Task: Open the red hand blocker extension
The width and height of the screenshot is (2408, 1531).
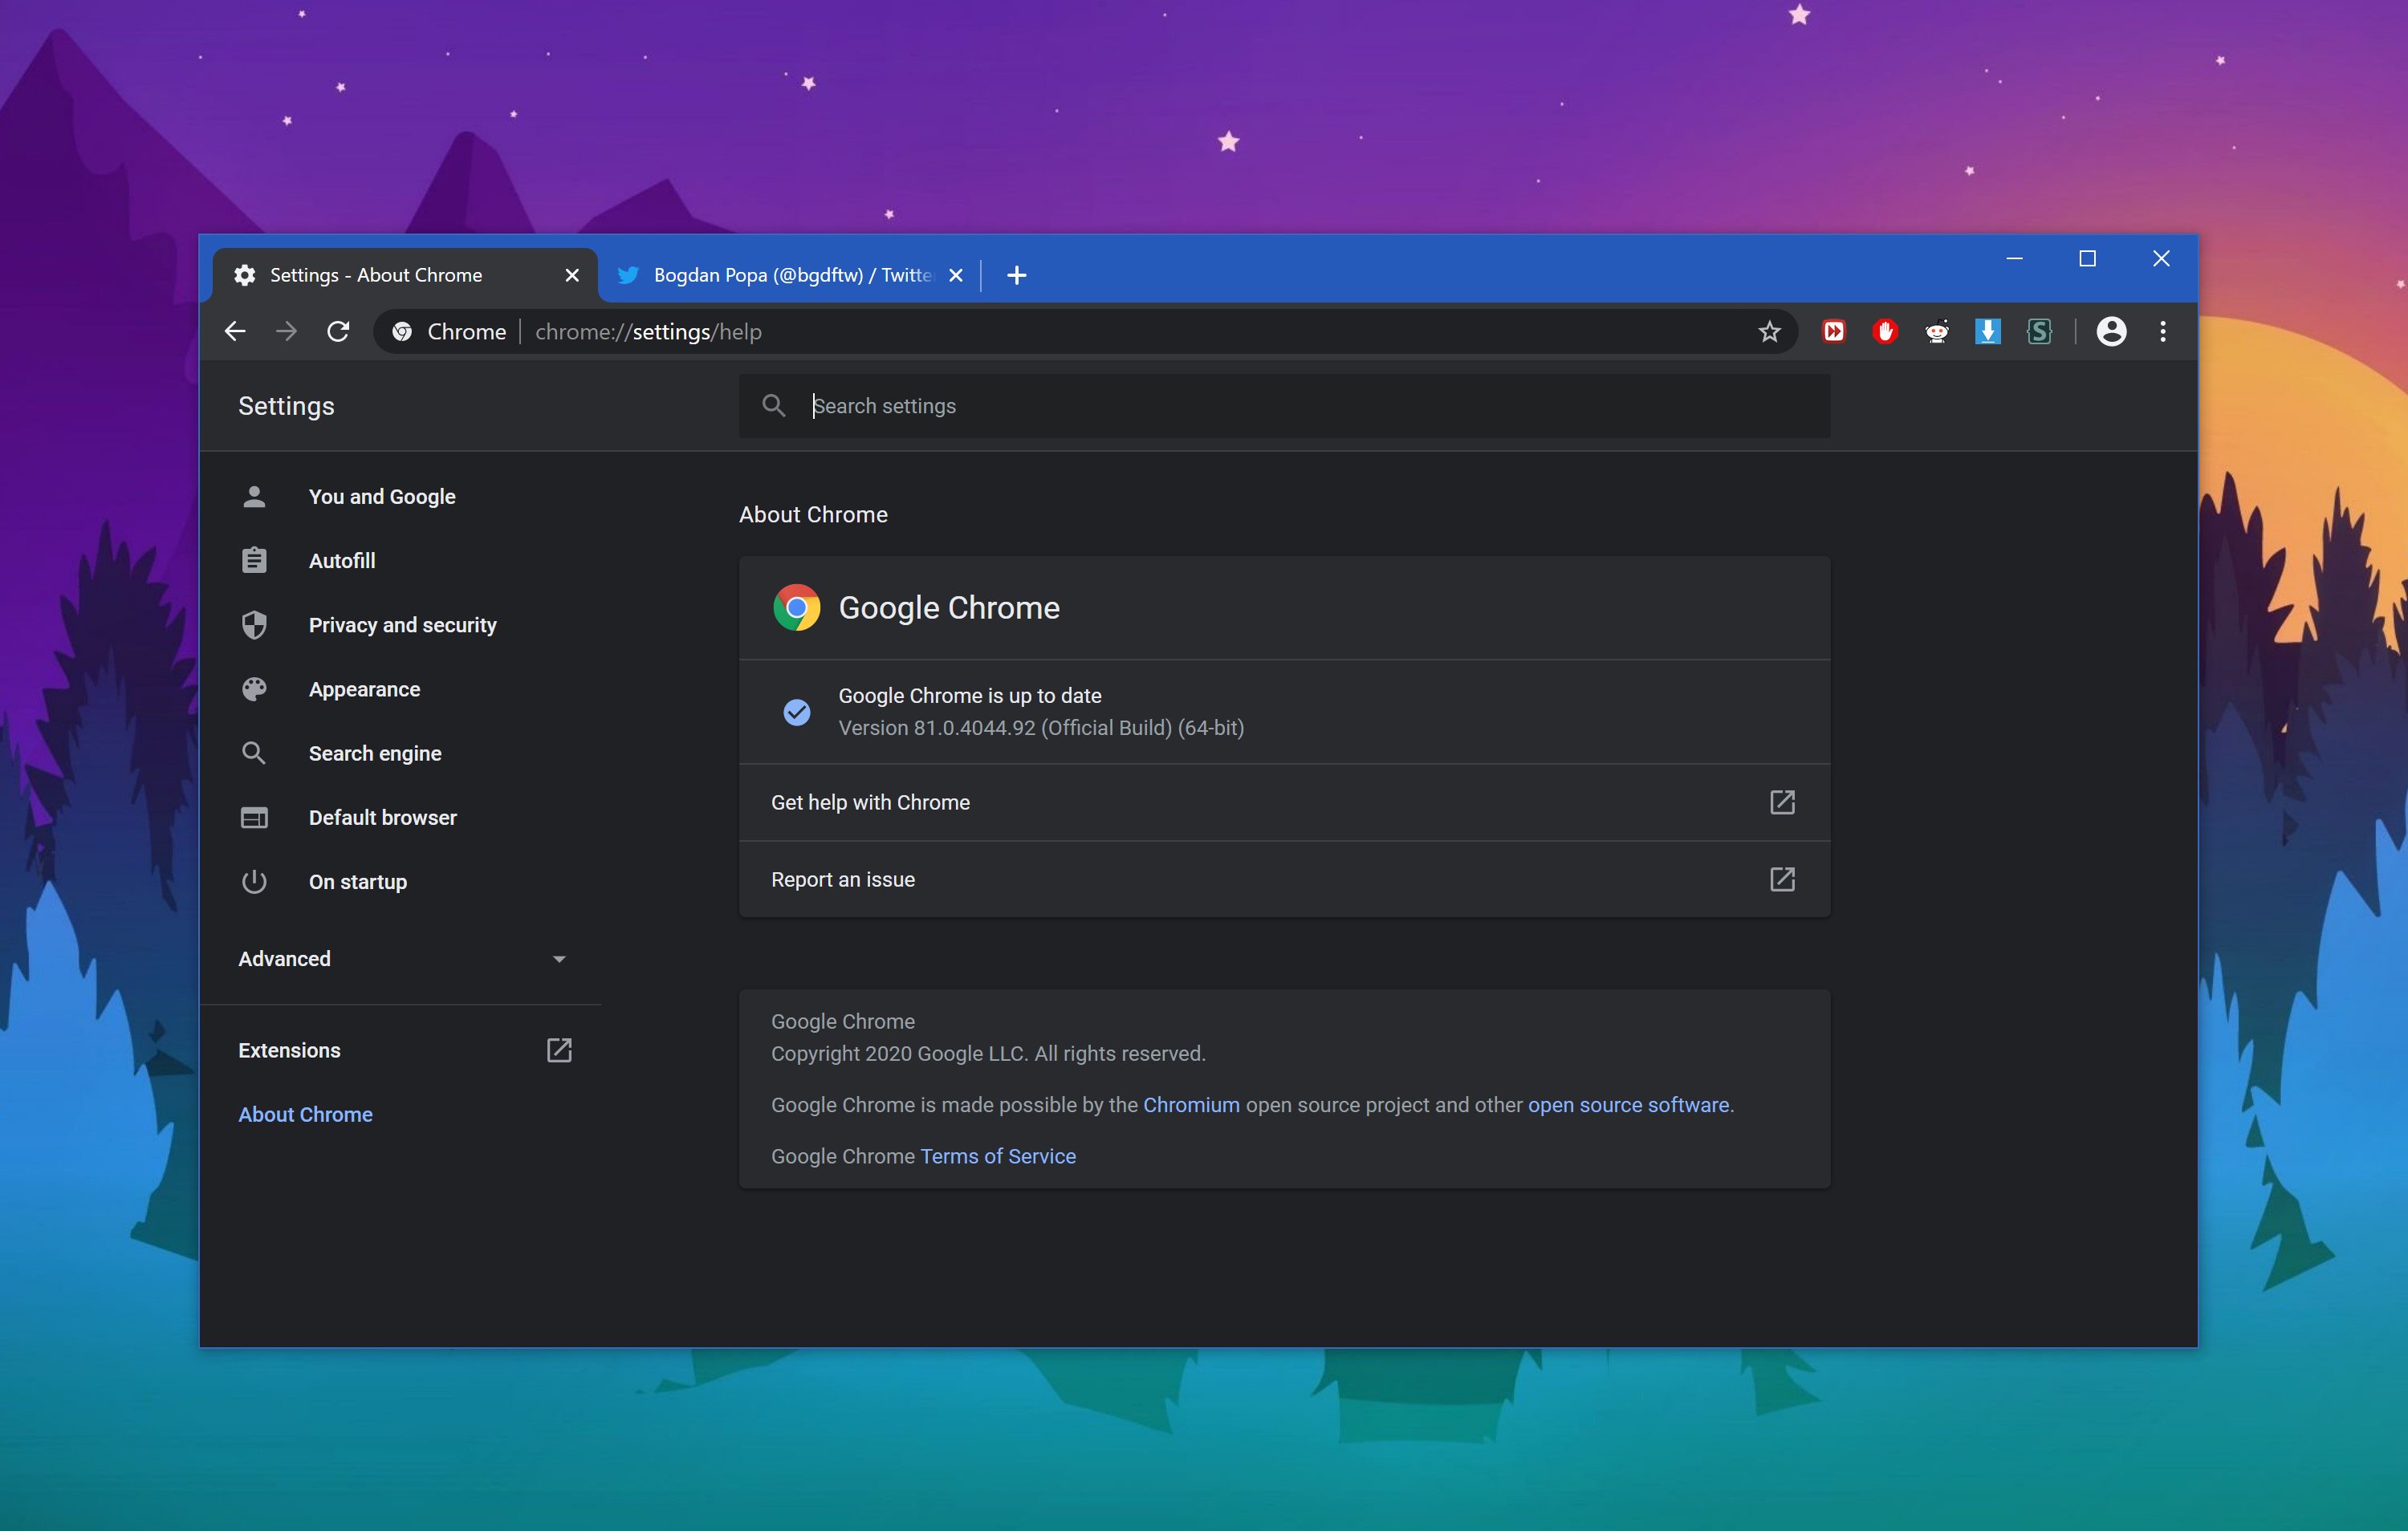Action: [1885, 331]
